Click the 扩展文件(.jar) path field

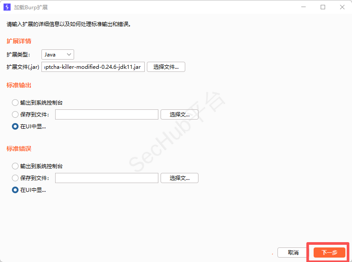point(93,67)
